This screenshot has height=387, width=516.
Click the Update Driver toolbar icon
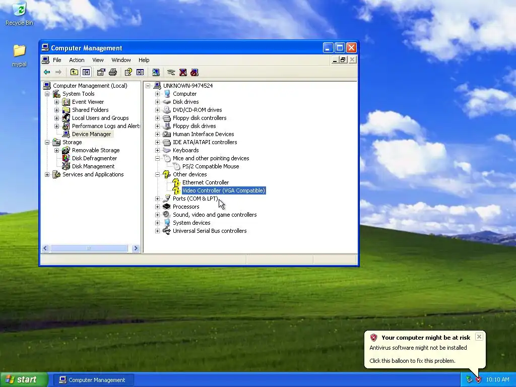171,72
